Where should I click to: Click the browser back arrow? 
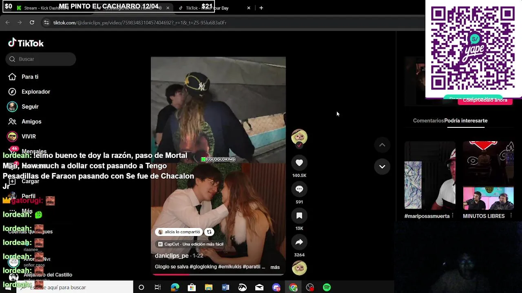point(8,23)
